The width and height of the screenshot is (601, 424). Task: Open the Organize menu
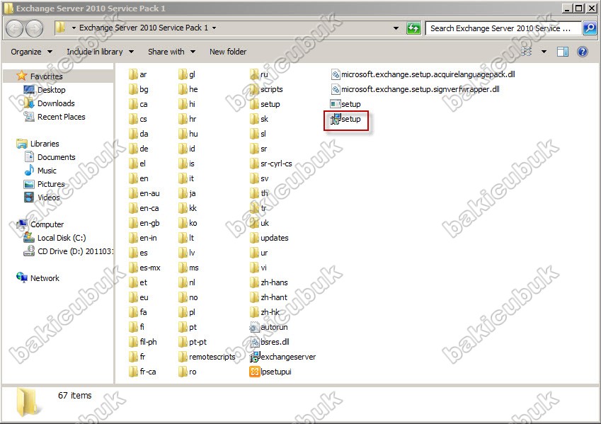click(x=31, y=52)
